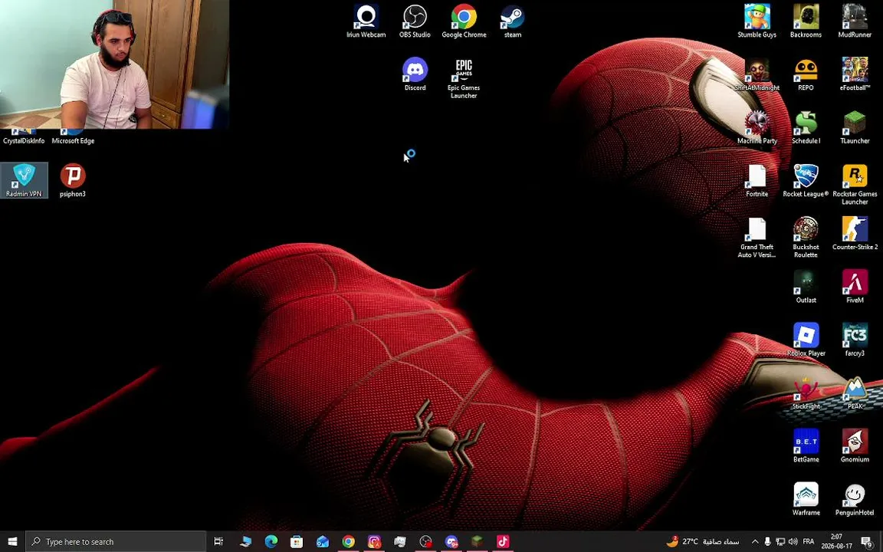Open the Rockstar Games Launcher shortcut
Image resolution: width=883 pixels, height=552 pixels.
point(855,184)
